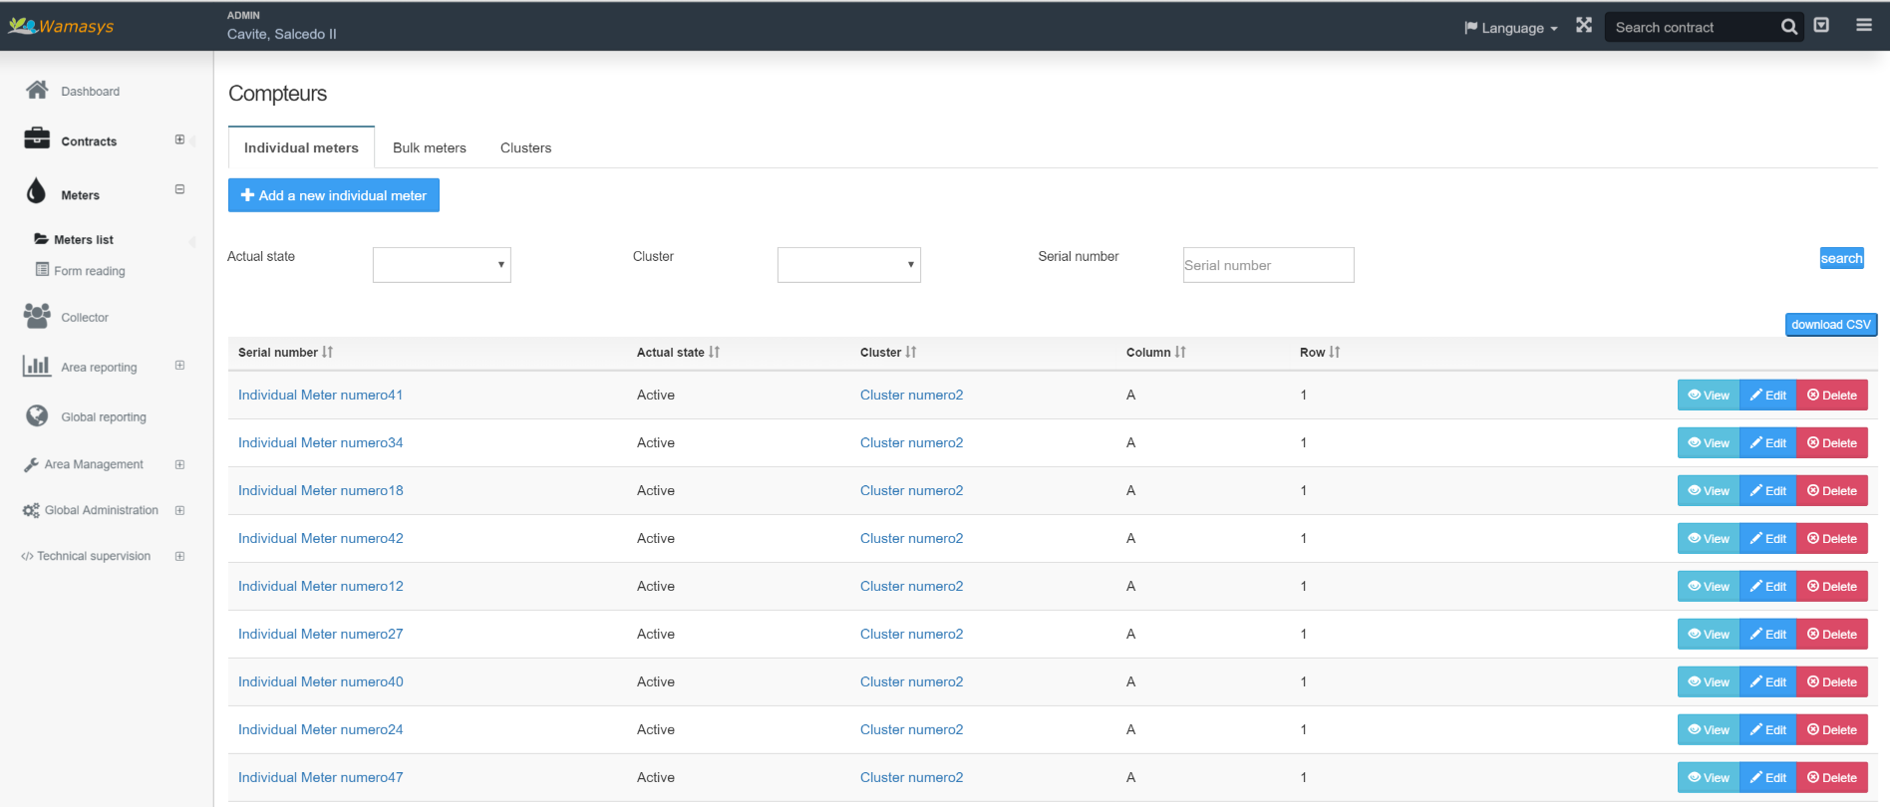This screenshot has width=1890, height=807.
Task: Switch to Bulk meters tab
Action: (x=430, y=147)
